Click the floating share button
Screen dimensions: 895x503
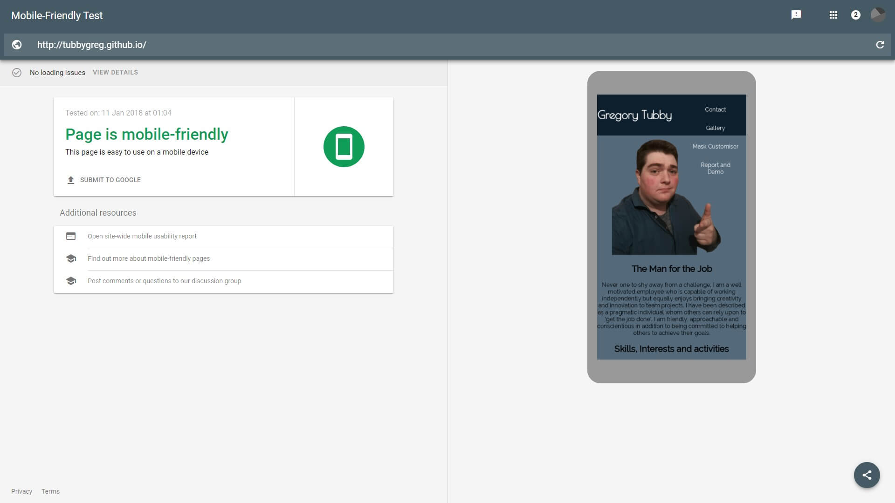867,475
